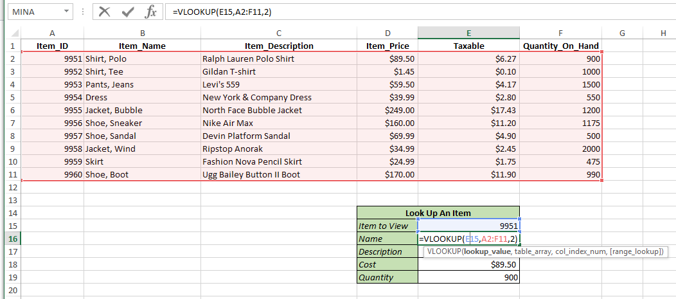The image size is (676, 299).
Task: Open Insert Function with the fx icon
Action: click(x=150, y=12)
